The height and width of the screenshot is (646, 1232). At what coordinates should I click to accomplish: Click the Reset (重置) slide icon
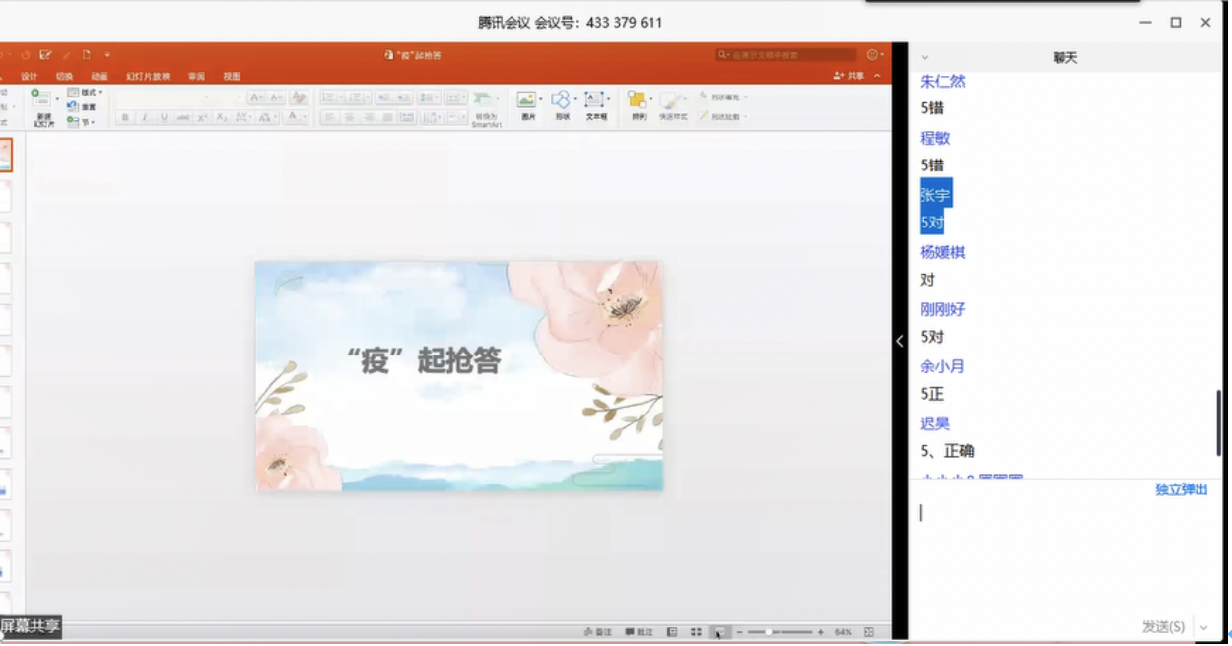pos(82,107)
